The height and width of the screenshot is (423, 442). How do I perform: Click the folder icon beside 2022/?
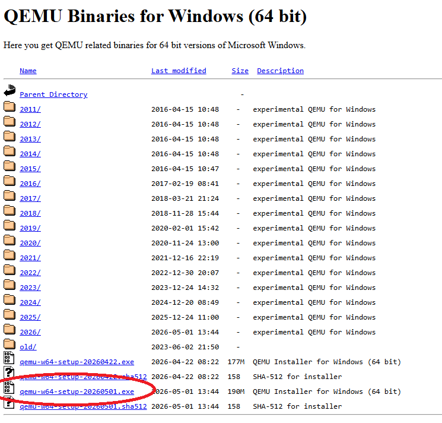tap(9, 270)
